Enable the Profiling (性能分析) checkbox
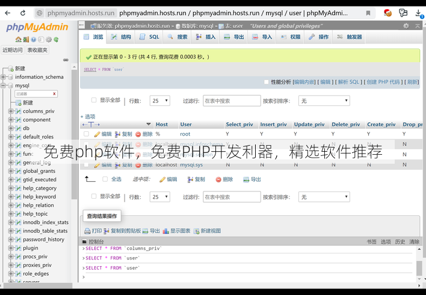426x295 pixels. point(266,82)
